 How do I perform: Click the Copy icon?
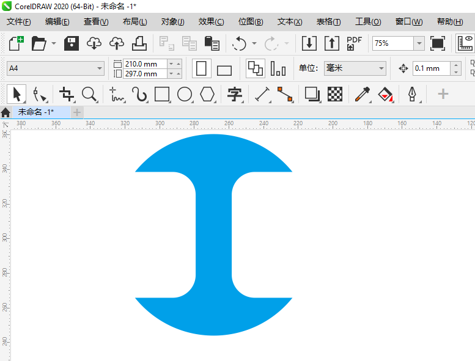190,43
